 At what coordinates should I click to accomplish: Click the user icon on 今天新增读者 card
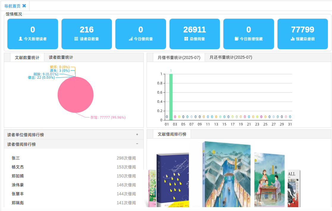pos(21,39)
